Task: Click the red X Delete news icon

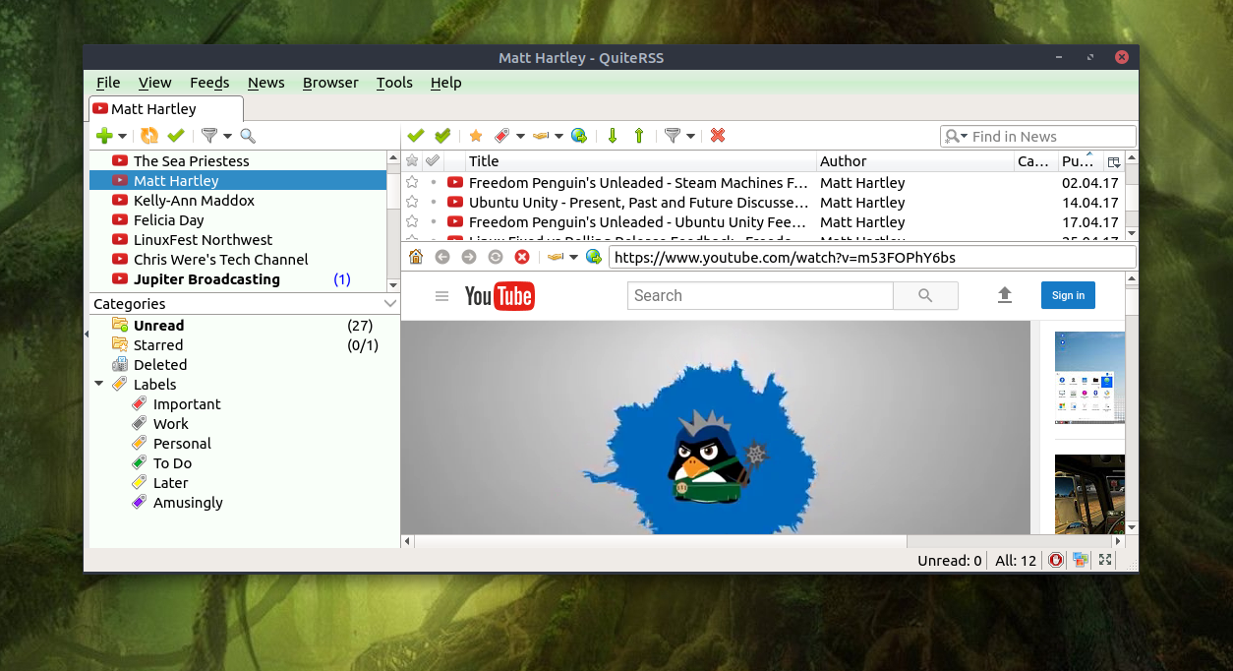Action: (x=718, y=136)
